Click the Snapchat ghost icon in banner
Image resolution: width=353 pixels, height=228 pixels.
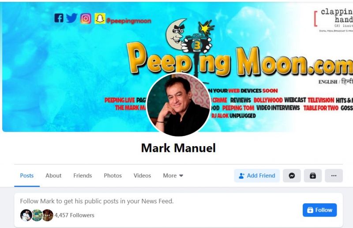(x=100, y=18)
